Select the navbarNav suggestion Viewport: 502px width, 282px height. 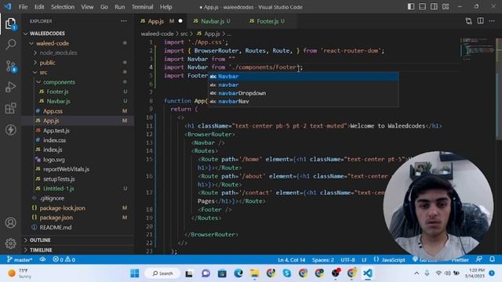304,101
